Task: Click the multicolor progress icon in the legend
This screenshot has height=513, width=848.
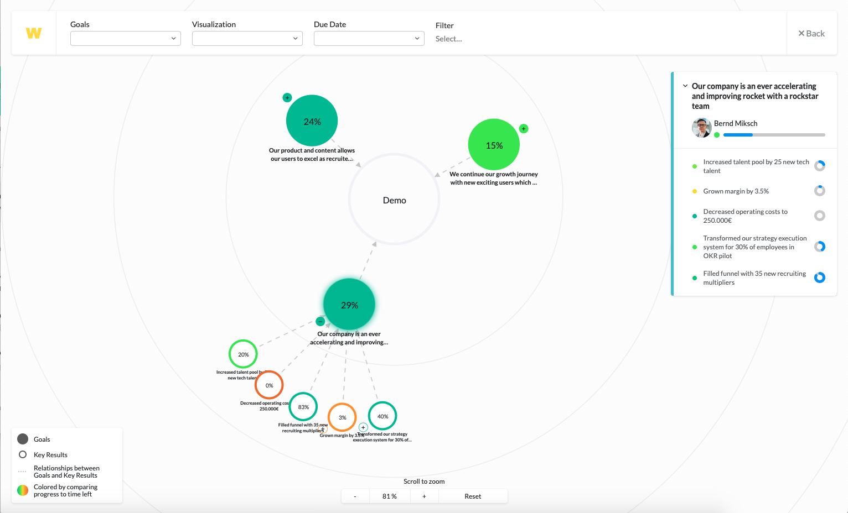Action: tap(23, 490)
